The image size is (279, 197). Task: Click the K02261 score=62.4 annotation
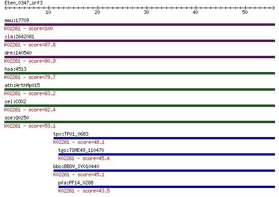(x=30, y=110)
